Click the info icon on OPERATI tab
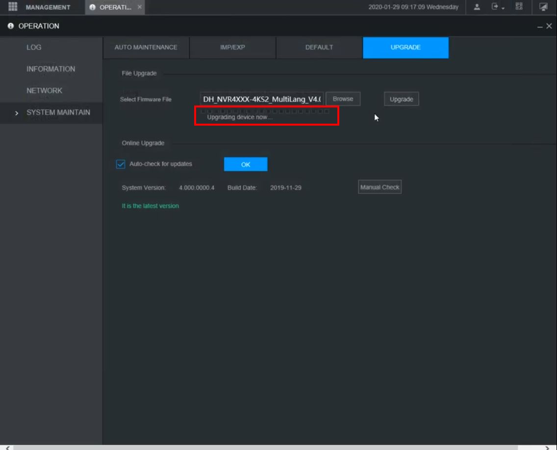 coord(93,7)
